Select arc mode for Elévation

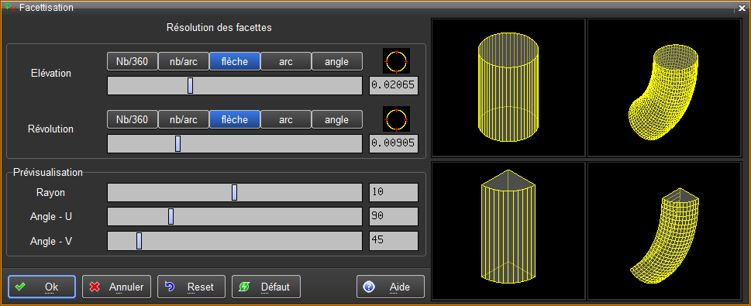click(x=286, y=61)
